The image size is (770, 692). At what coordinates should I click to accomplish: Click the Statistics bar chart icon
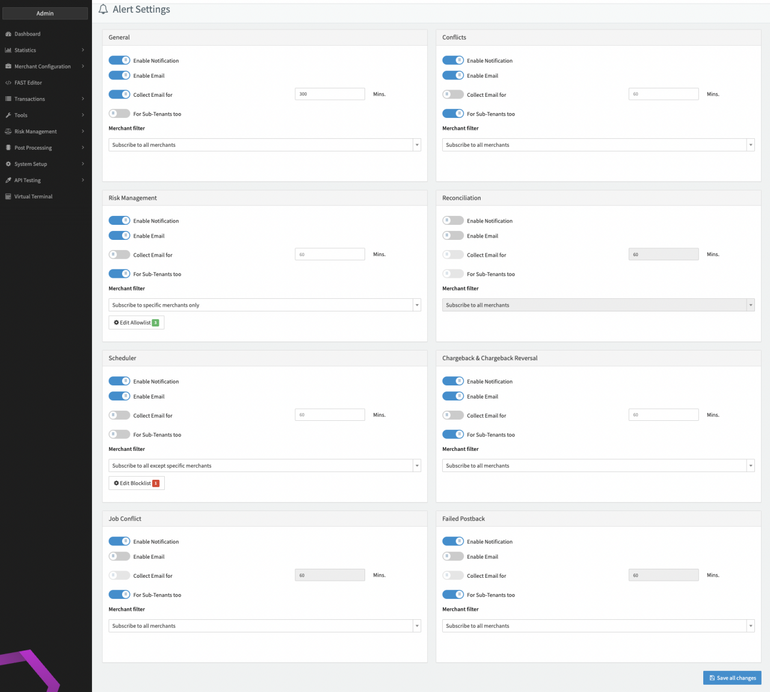click(x=8, y=51)
